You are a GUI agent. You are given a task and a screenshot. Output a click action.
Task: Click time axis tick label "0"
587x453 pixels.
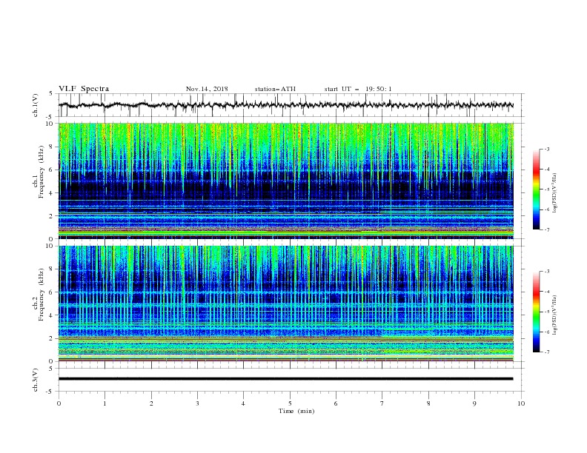coord(59,403)
